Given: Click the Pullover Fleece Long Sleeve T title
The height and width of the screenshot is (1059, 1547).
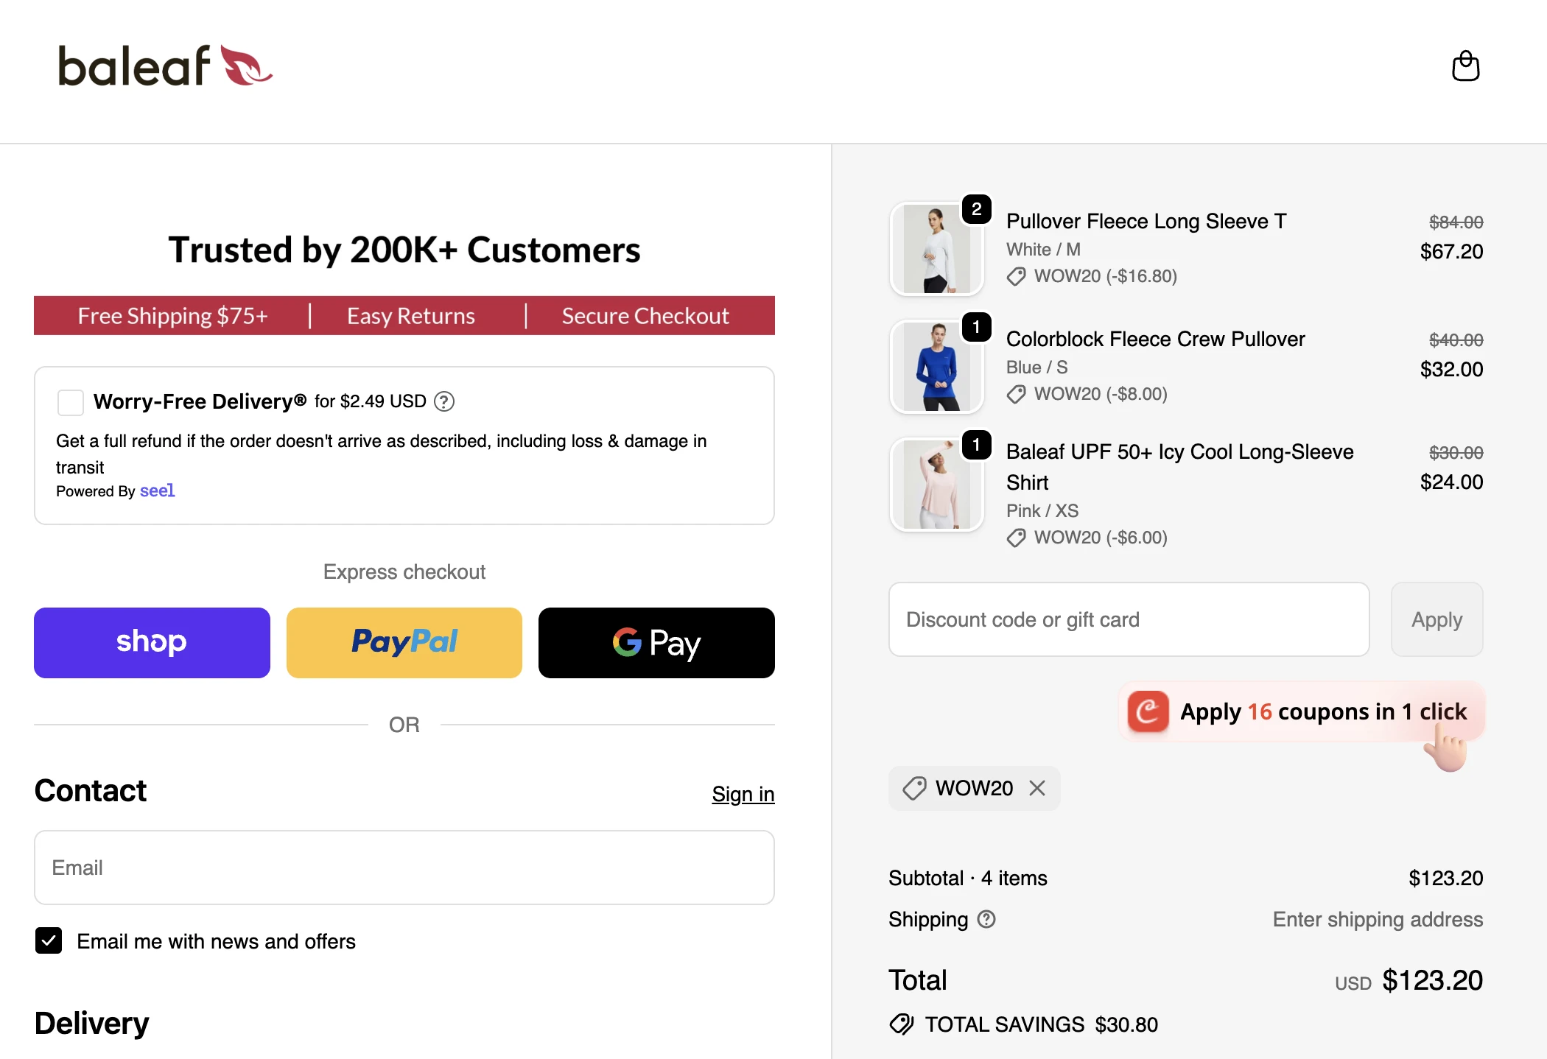Looking at the screenshot, I should pos(1146,221).
